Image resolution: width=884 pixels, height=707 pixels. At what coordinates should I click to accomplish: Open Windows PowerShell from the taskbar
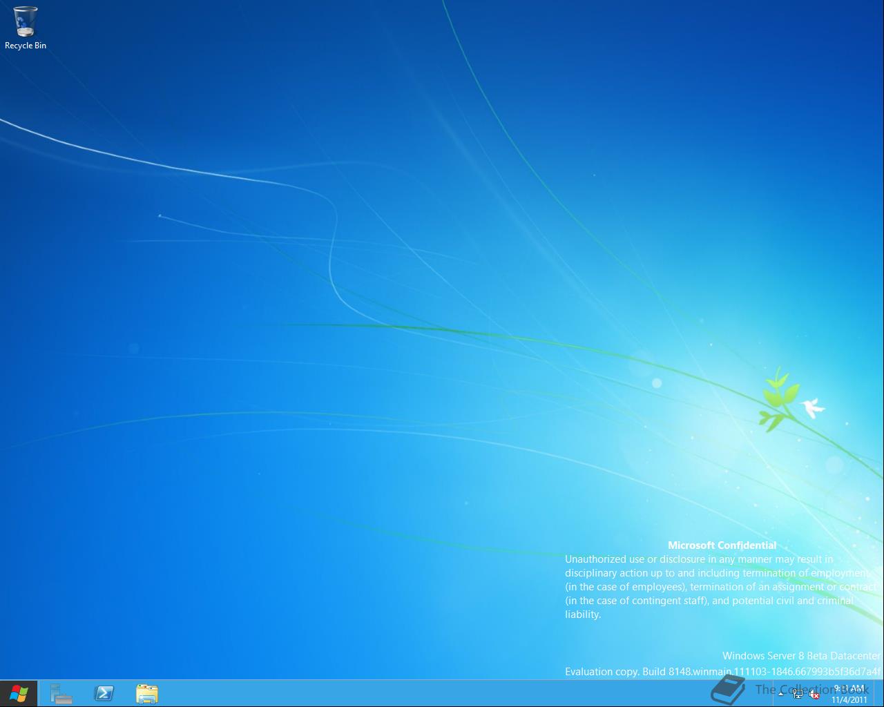click(104, 693)
